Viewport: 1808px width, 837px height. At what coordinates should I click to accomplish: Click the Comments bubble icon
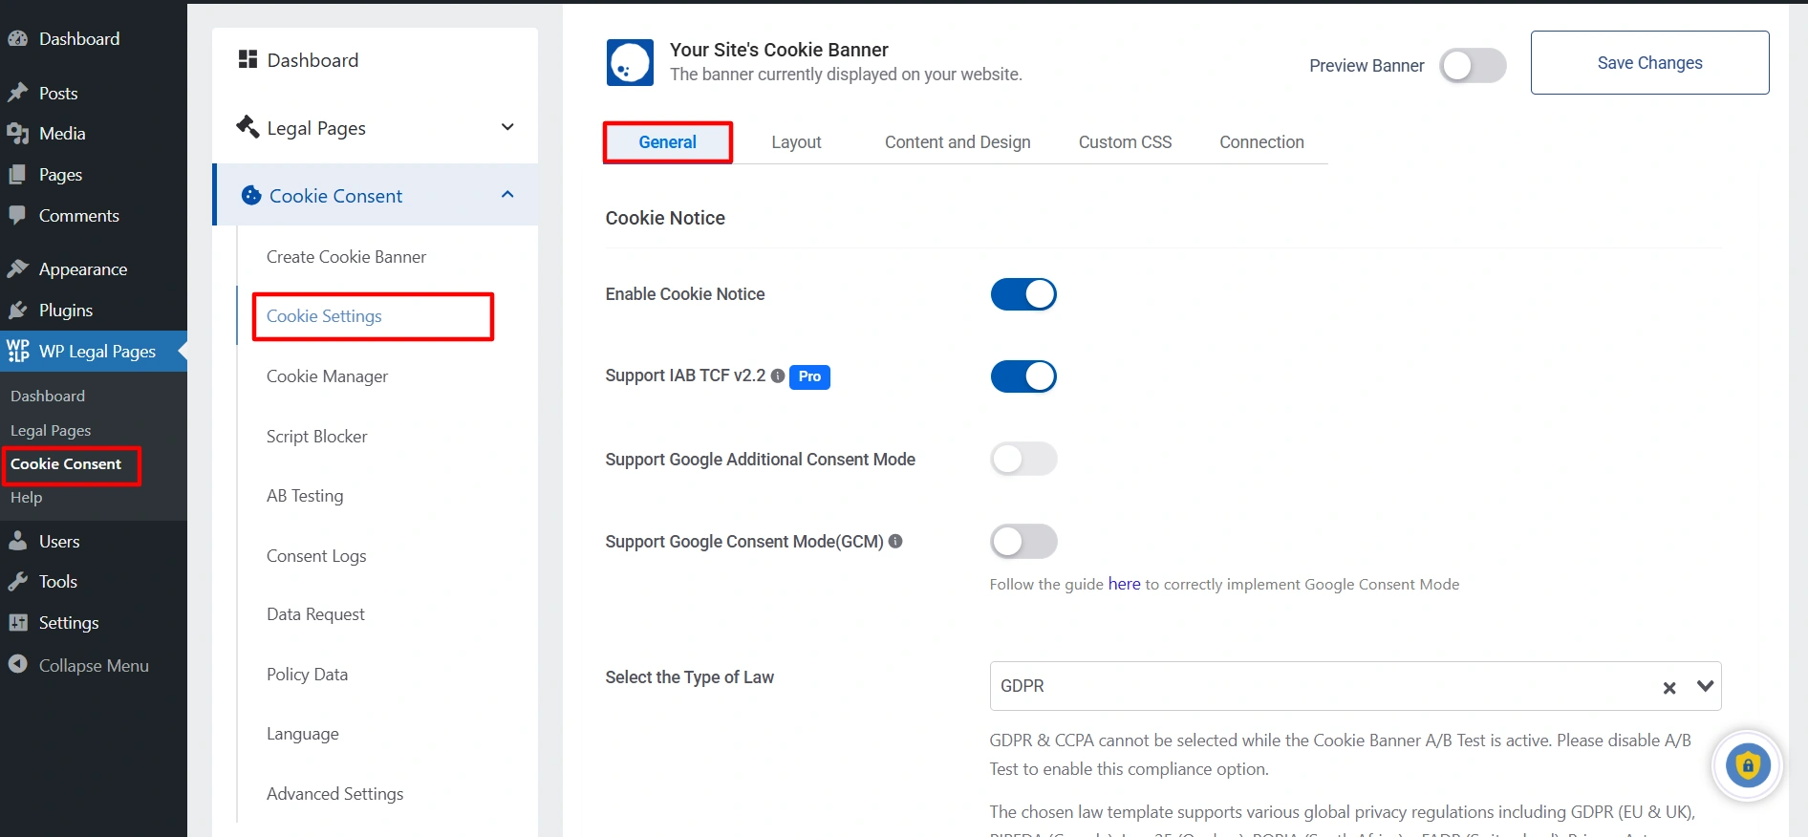point(17,216)
